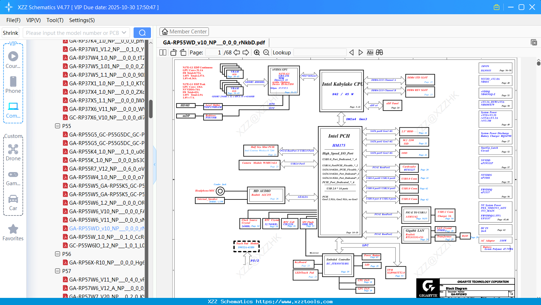541x305 pixels.
Task: Click the xzztools.com link in status bar
Action: 294,301
